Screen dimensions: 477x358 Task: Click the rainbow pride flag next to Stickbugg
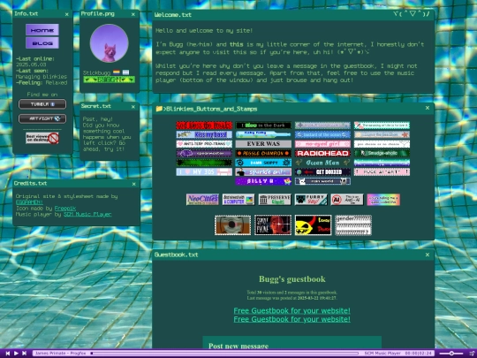point(117,72)
